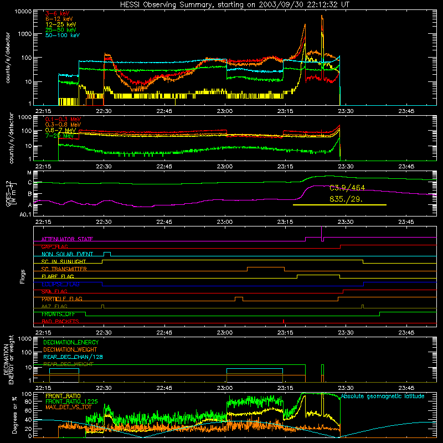Click the Absolute geomagnetic latitude label

[383, 396]
